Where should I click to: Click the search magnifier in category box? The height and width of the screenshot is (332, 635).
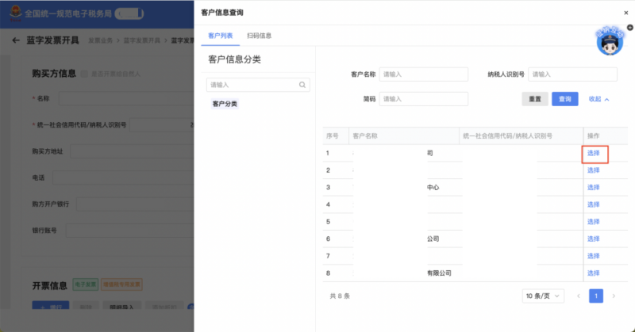pyautogui.click(x=302, y=85)
